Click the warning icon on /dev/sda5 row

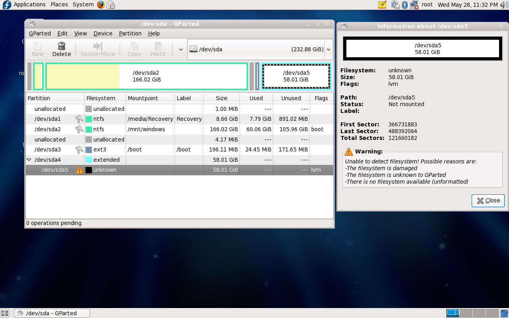(80, 170)
